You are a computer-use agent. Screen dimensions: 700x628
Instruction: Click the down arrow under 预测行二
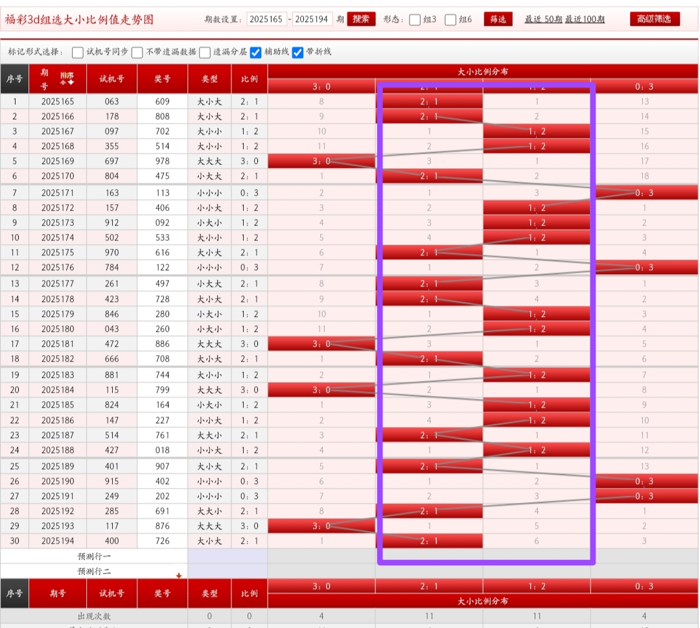tap(179, 575)
